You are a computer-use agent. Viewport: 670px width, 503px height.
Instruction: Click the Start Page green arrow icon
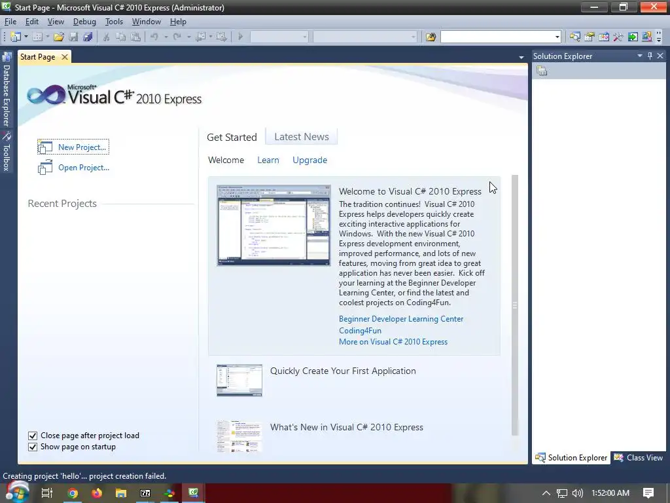tap(633, 37)
